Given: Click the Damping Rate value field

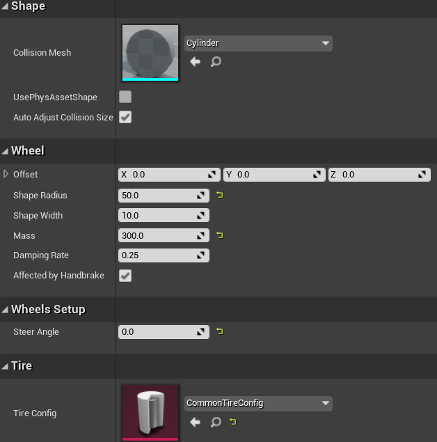Looking at the screenshot, I should [x=157, y=255].
